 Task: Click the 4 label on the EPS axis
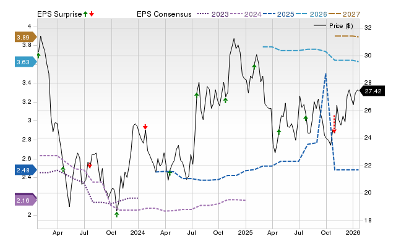[x=30, y=27]
